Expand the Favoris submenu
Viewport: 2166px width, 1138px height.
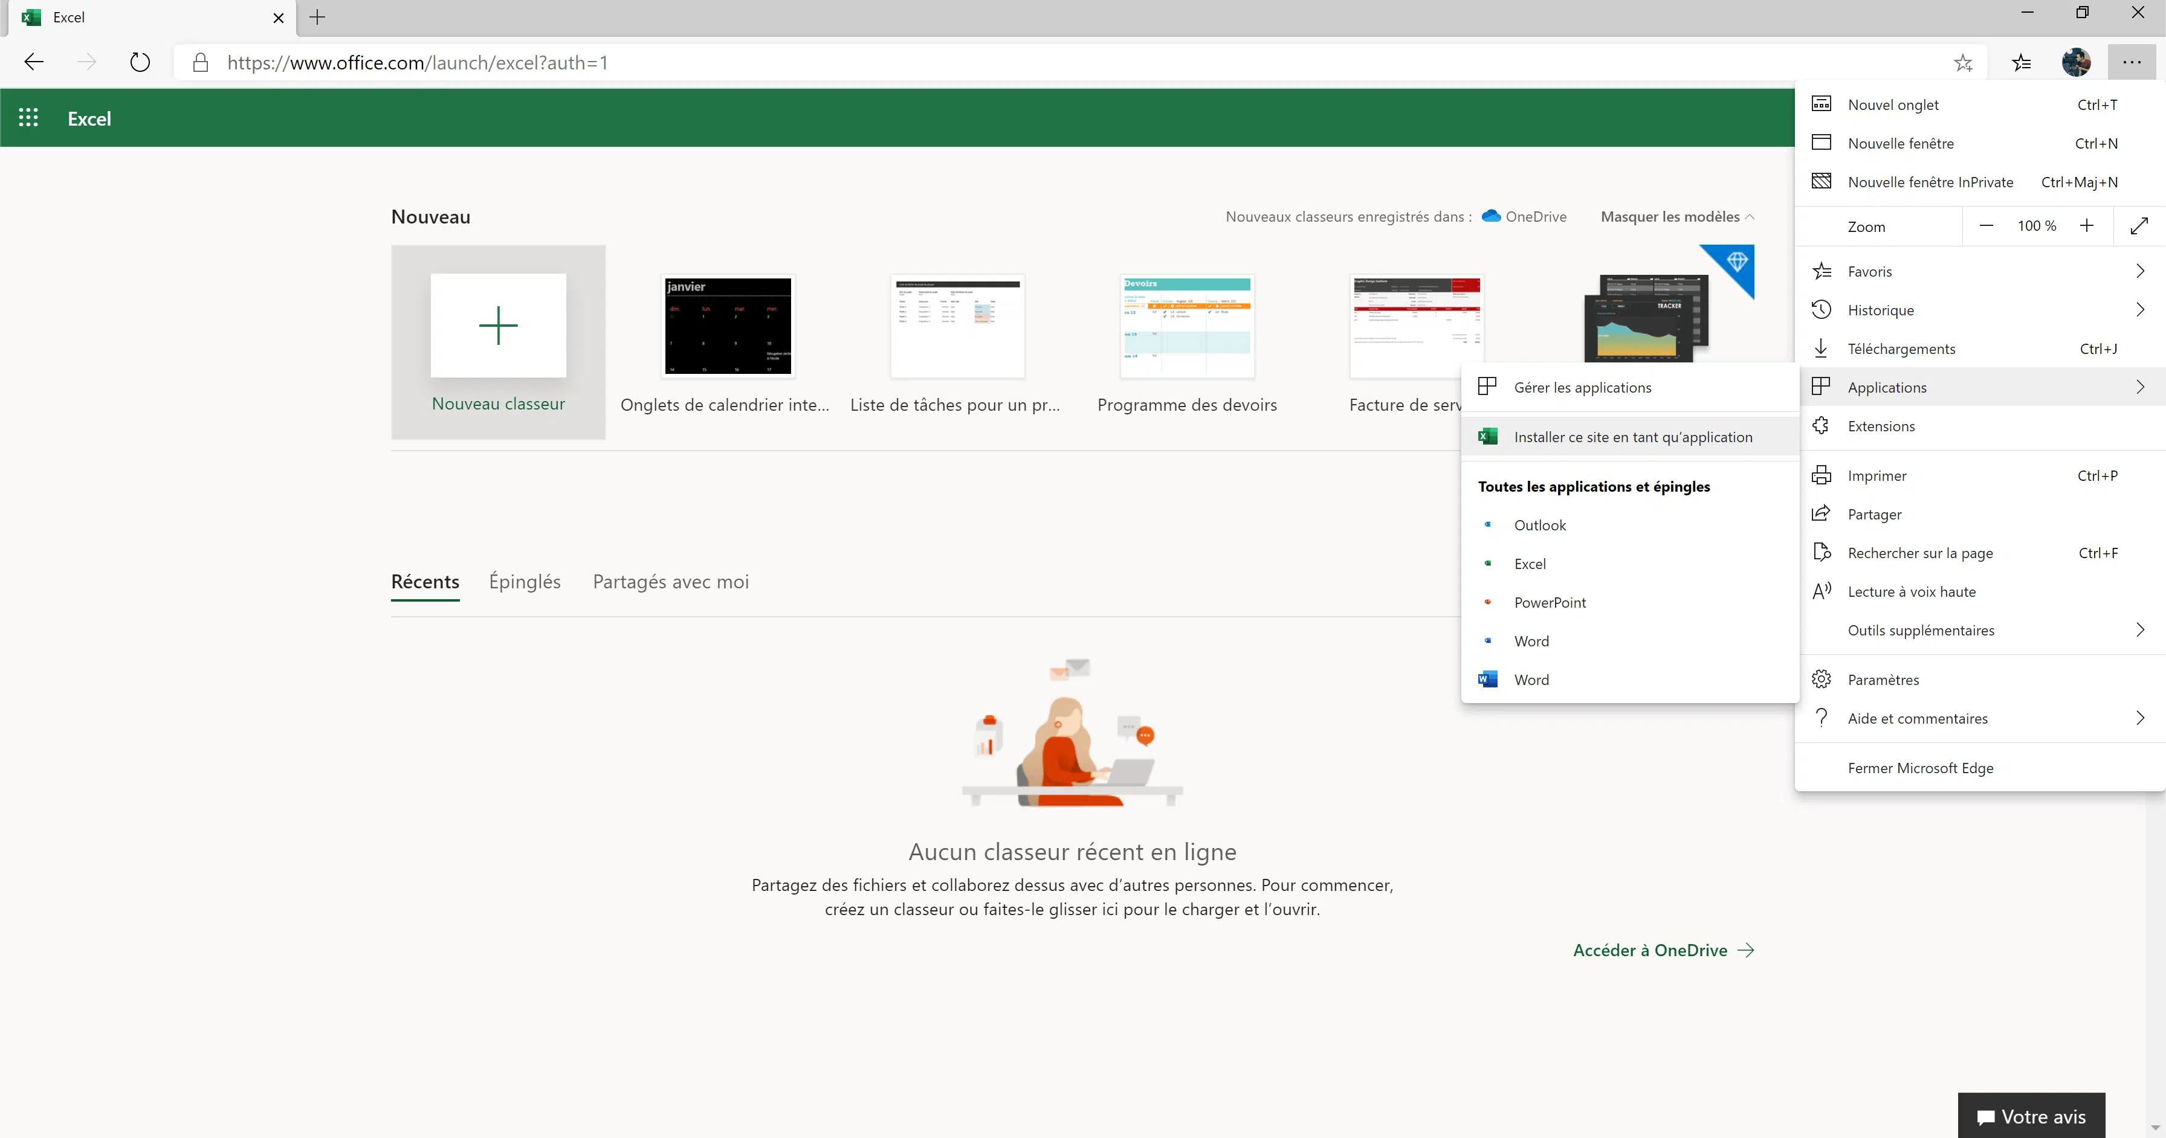coord(1980,271)
